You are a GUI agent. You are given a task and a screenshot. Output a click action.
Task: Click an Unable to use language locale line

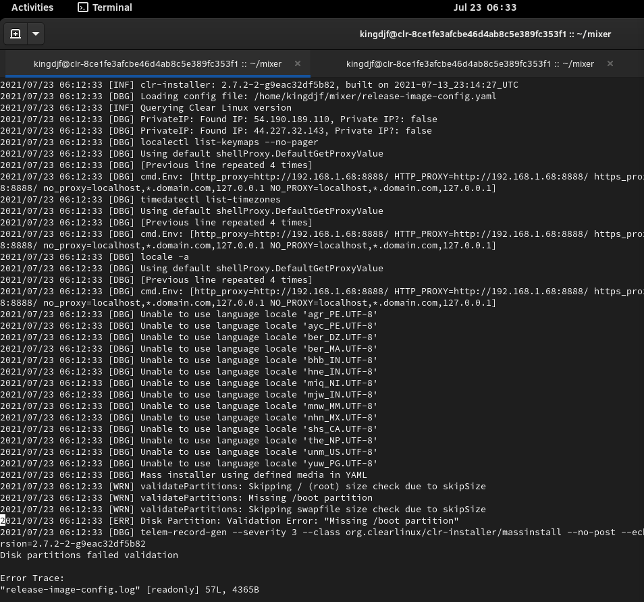click(x=189, y=314)
